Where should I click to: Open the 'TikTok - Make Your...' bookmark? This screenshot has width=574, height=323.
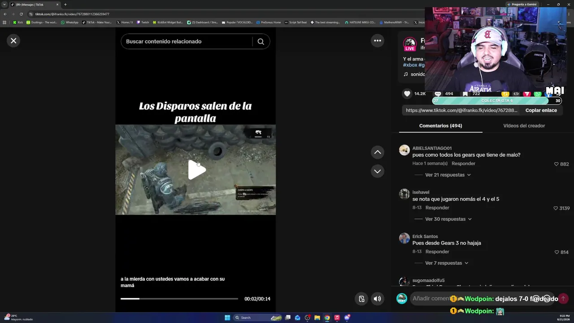pyautogui.click(x=97, y=22)
